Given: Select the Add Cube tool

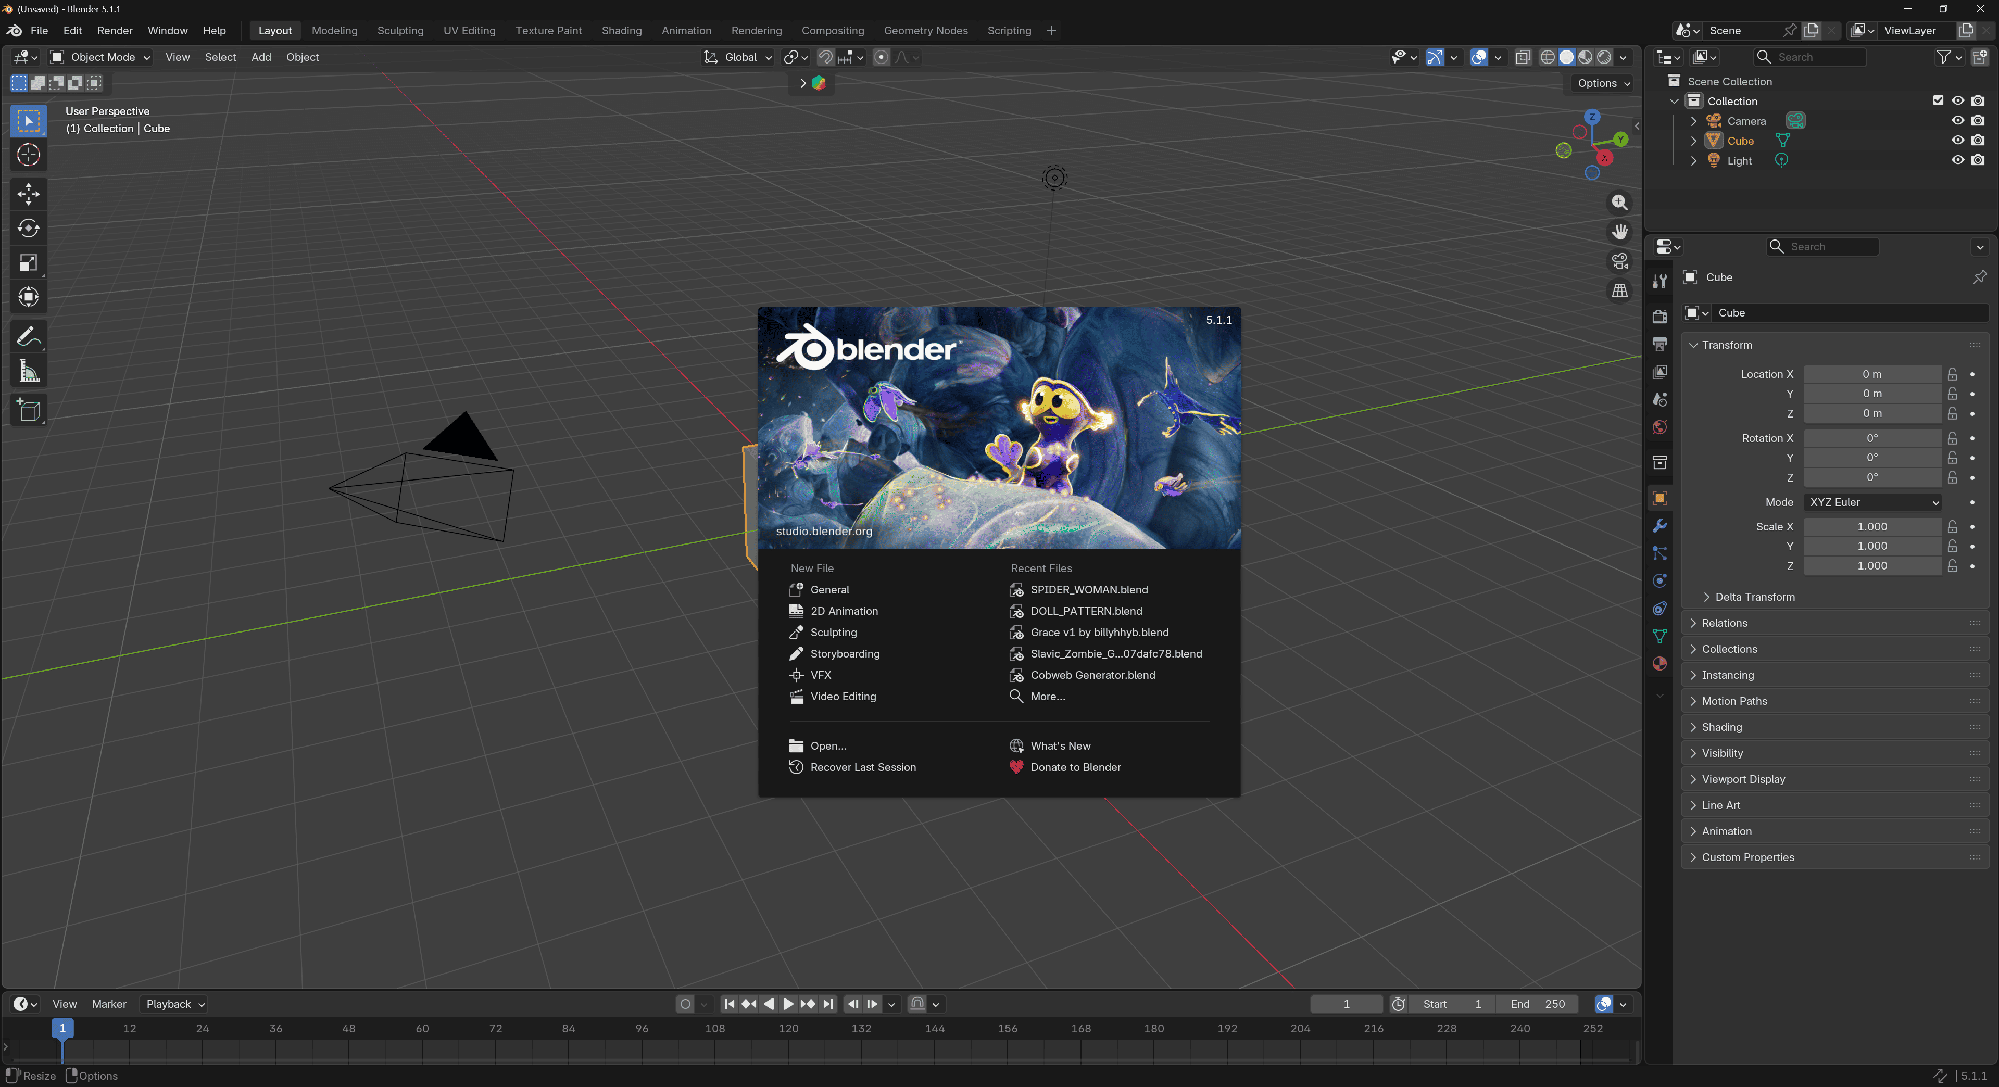Looking at the screenshot, I should point(29,410).
